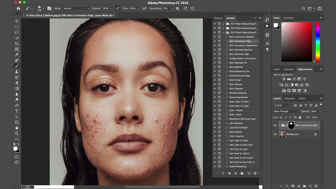
Task: Add a Brightness/Contrast adjustment
Action: pos(284,79)
